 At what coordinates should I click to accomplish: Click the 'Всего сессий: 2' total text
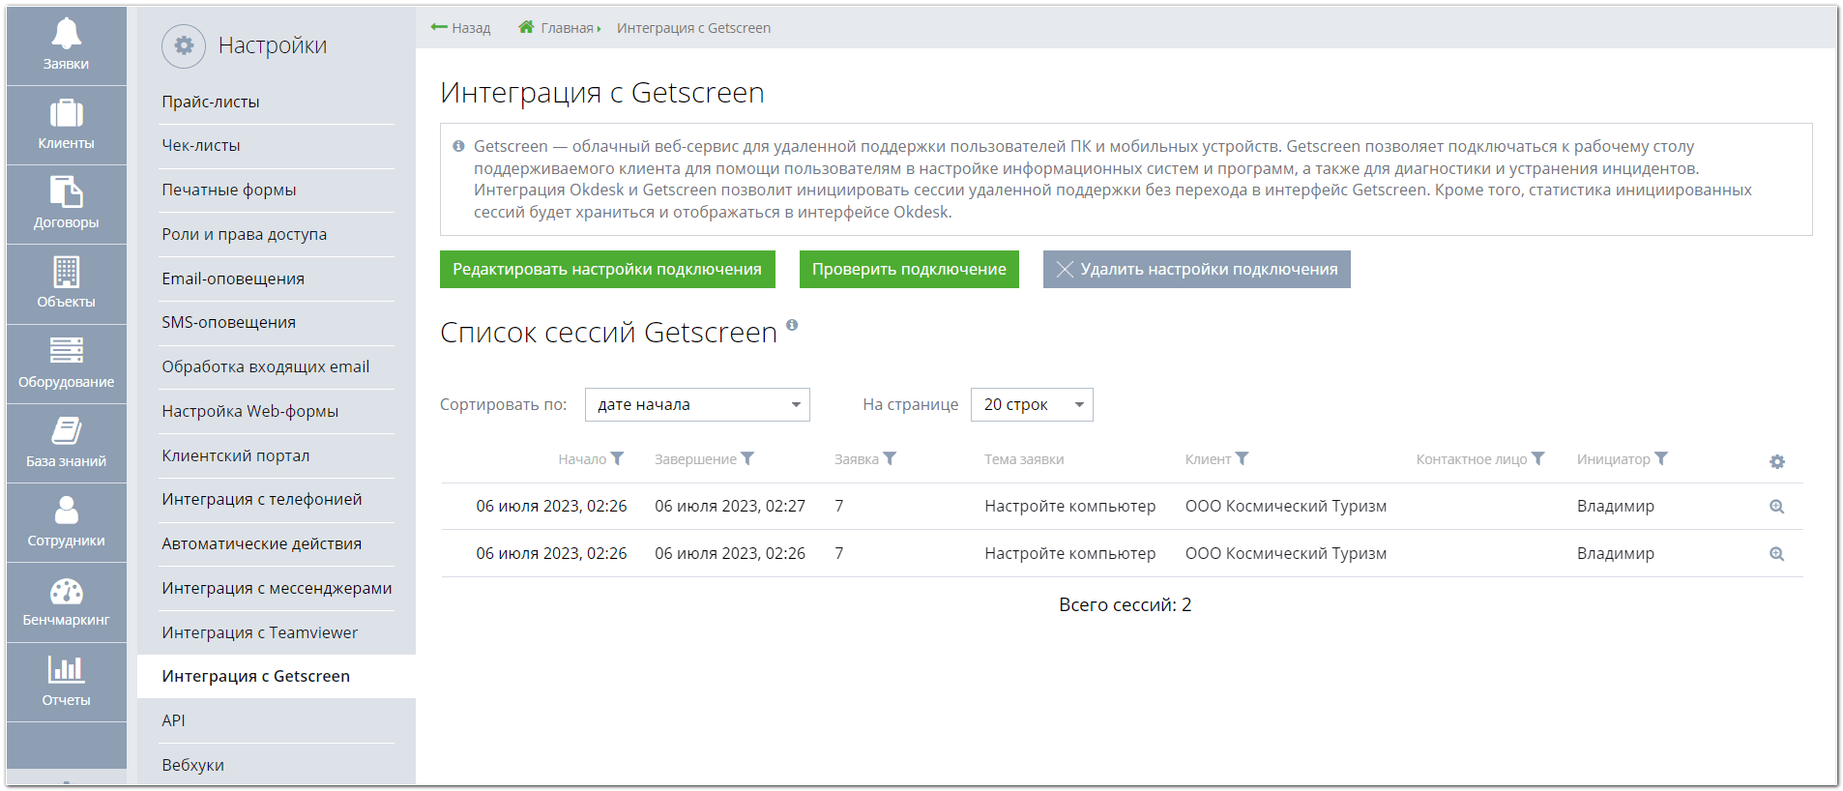pos(1126,605)
